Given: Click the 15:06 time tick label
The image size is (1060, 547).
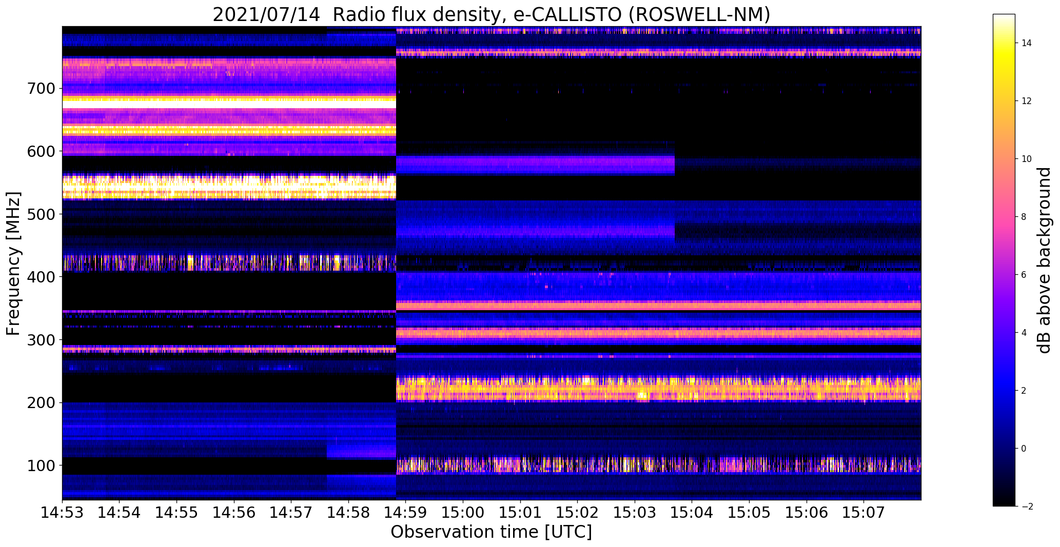Looking at the screenshot, I should (807, 513).
